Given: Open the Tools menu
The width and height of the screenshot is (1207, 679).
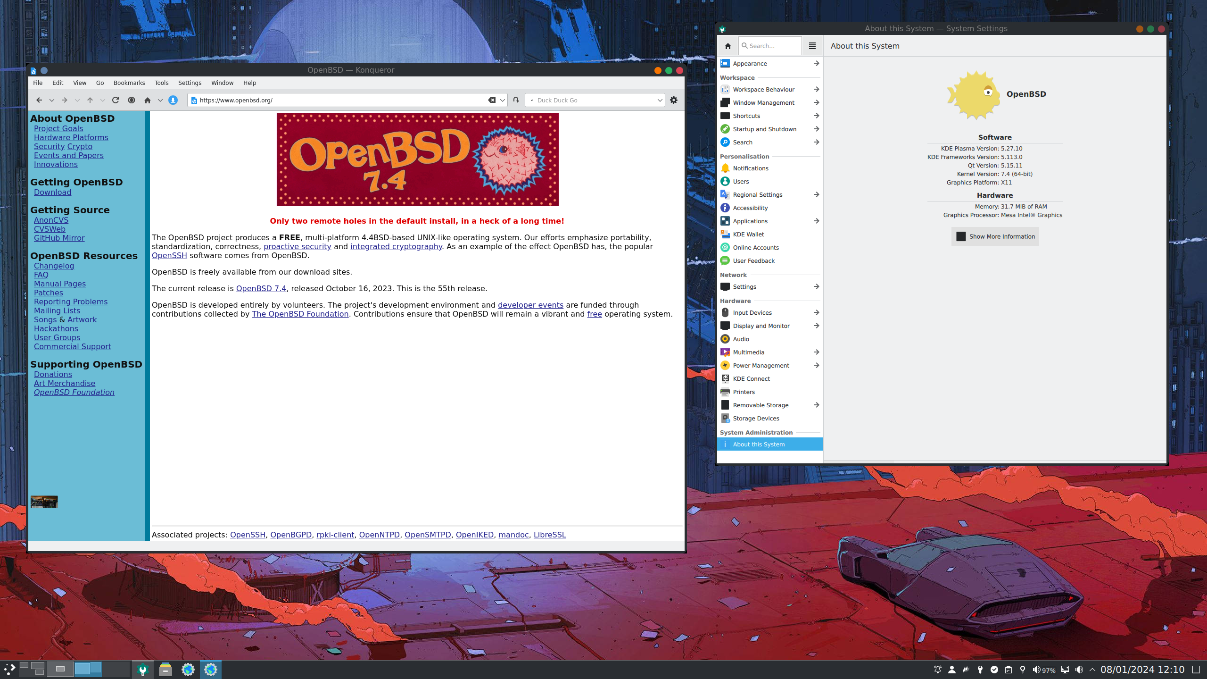Looking at the screenshot, I should tap(161, 83).
